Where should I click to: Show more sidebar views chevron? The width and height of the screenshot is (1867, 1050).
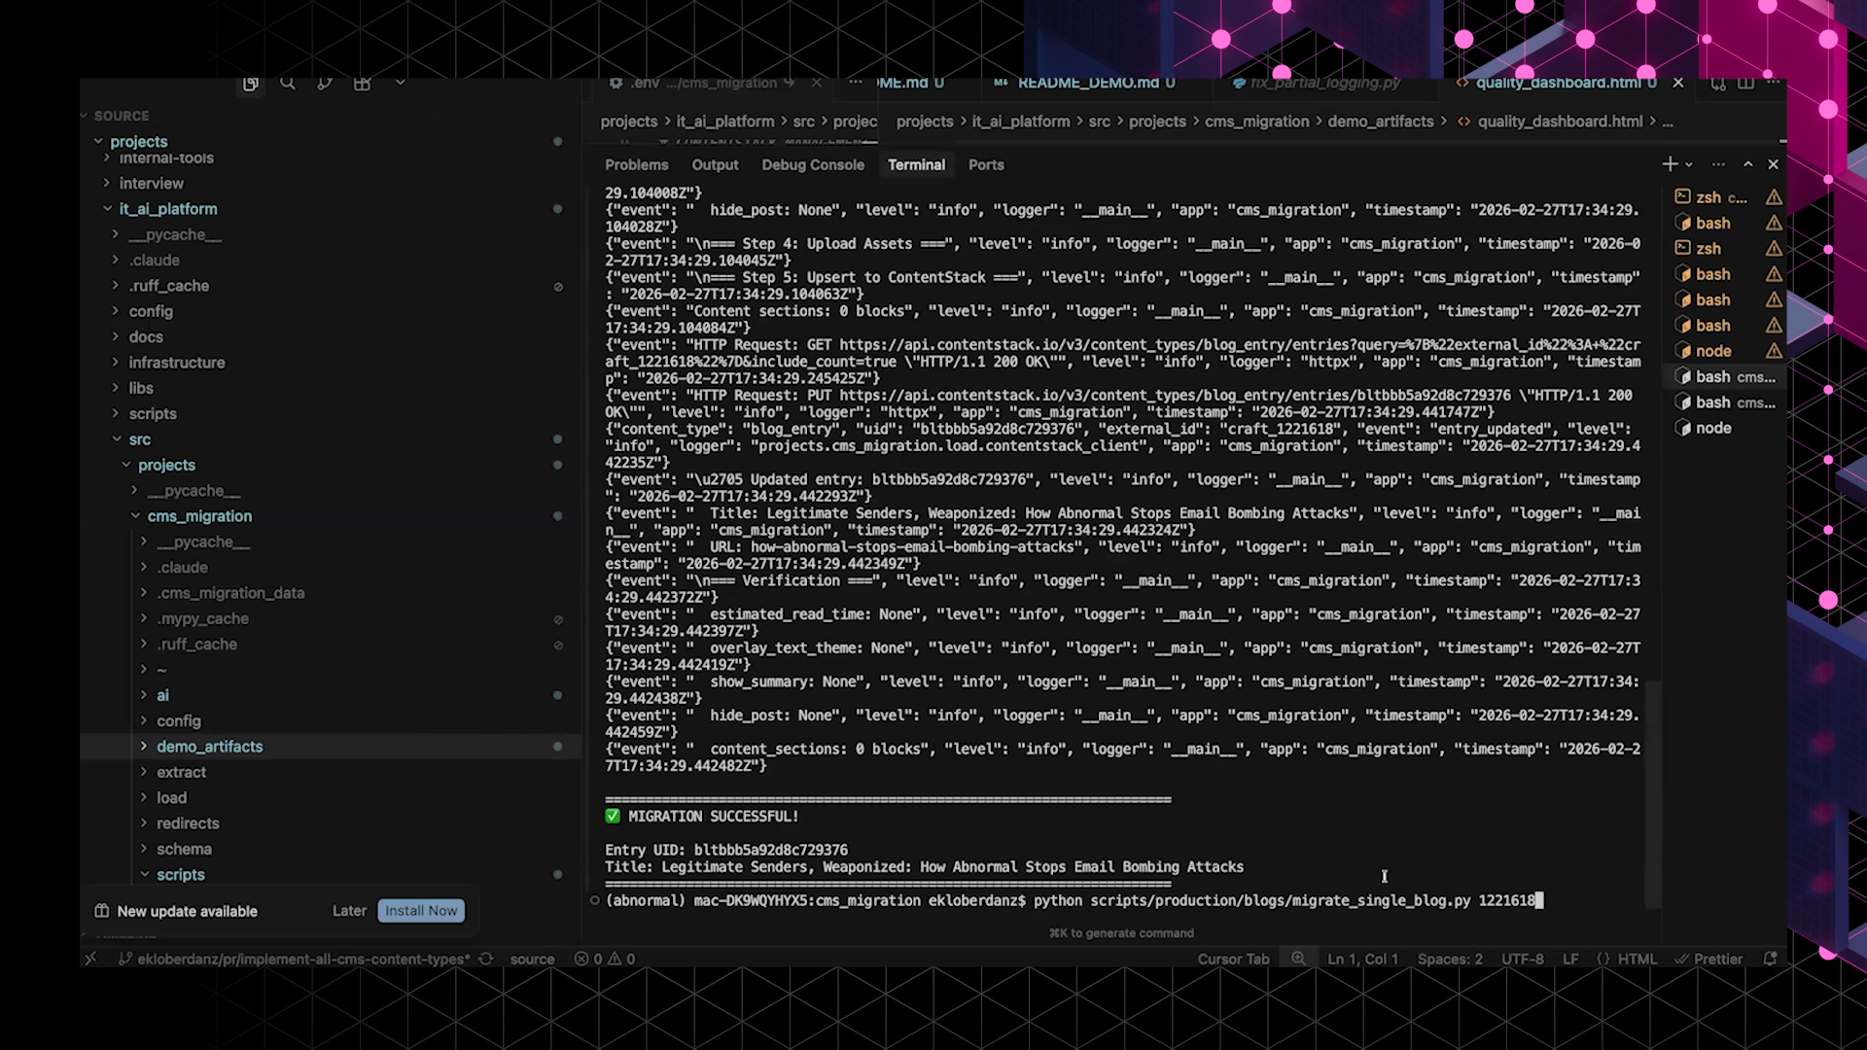coord(400,84)
